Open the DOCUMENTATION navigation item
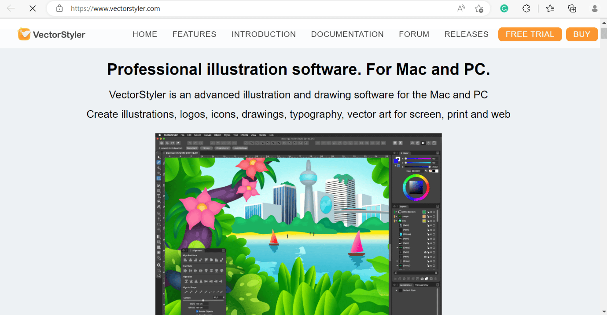The width and height of the screenshot is (607, 315). click(347, 34)
